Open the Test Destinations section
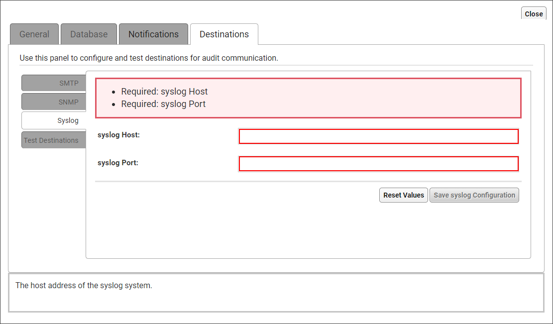553x324 pixels. tap(51, 140)
